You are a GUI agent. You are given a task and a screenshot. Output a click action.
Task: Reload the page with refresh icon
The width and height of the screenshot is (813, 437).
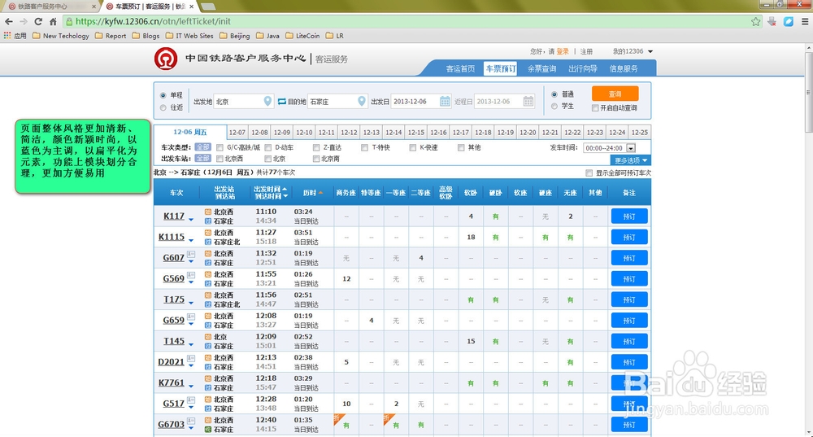(x=38, y=21)
